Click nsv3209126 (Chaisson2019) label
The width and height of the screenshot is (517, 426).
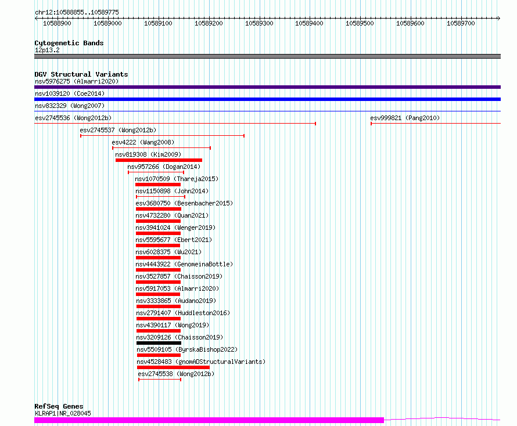pyautogui.click(x=179, y=337)
